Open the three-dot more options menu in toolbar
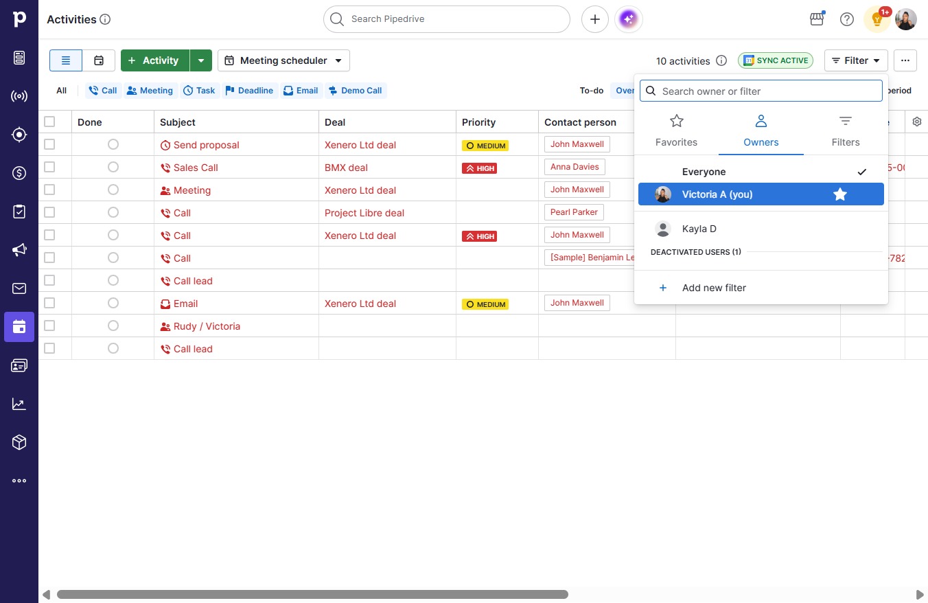Viewport: 928px width, 603px height. [905, 60]
